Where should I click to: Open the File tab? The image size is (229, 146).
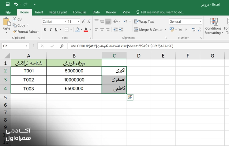tap(8, 12)
